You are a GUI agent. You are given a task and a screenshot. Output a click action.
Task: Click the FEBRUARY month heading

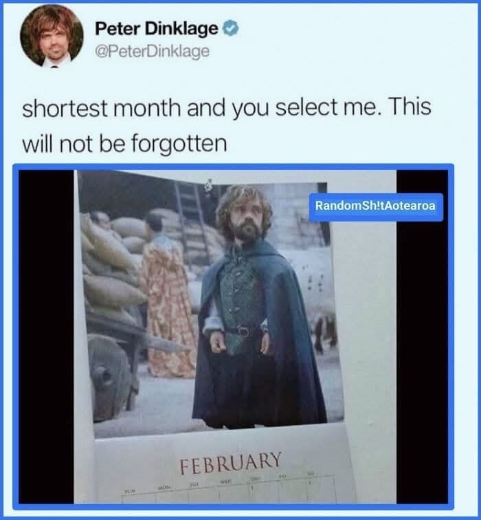pos(231,462)
